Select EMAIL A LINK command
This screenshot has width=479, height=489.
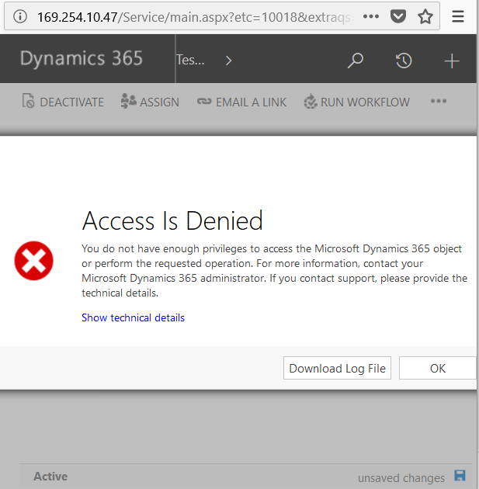(x=241, y=102)
